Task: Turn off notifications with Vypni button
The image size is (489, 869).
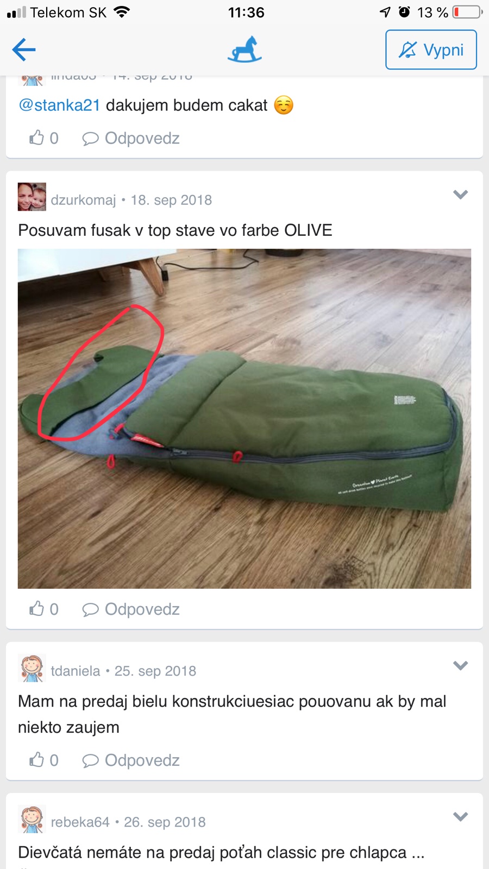Action: tap(431, 50)
